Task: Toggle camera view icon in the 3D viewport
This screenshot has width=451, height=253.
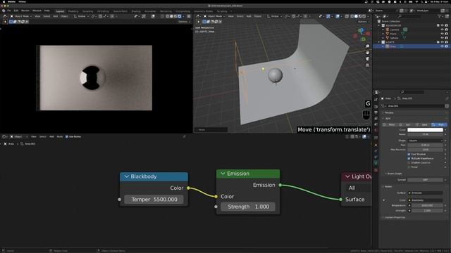Action: [367, 59]
